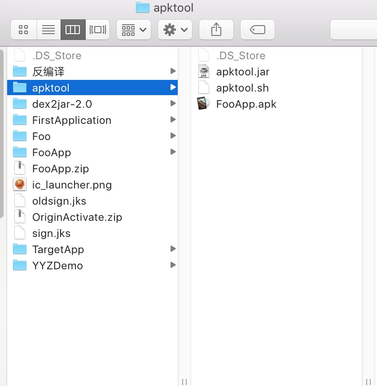Select the apktool.jar Java file icon

pos(204,71)
